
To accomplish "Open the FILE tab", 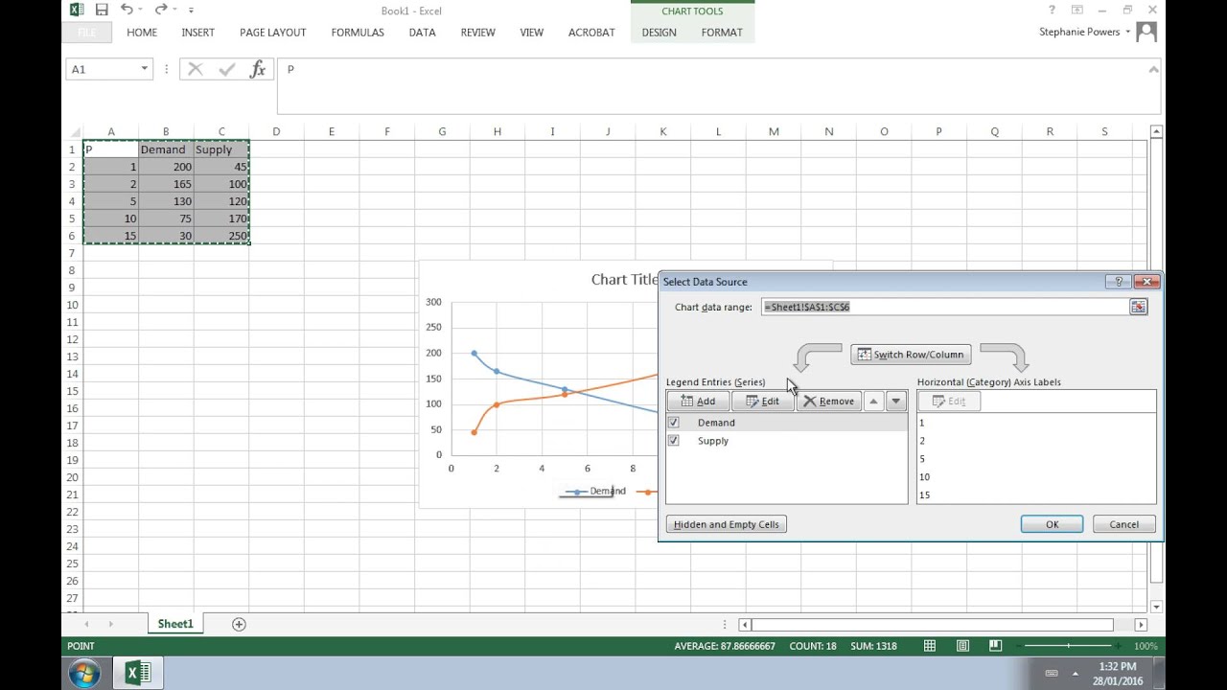I will click(x=86, y=33).
